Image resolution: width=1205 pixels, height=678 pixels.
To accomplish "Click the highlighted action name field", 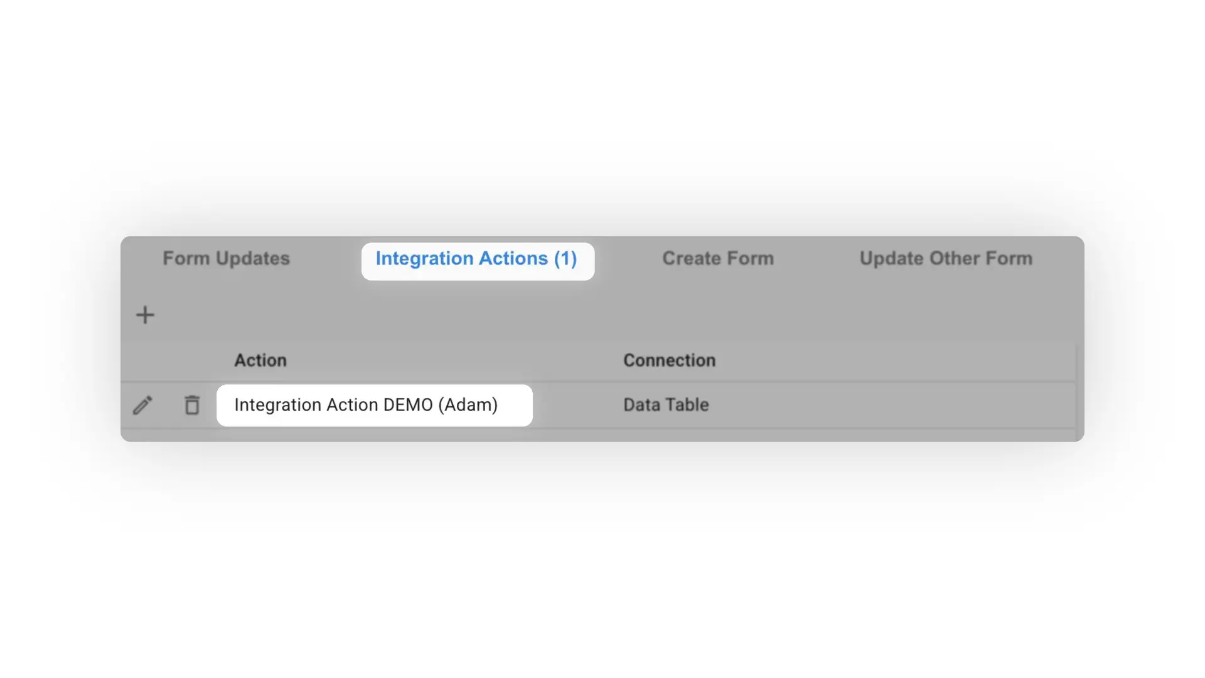I will click(375, 405).
